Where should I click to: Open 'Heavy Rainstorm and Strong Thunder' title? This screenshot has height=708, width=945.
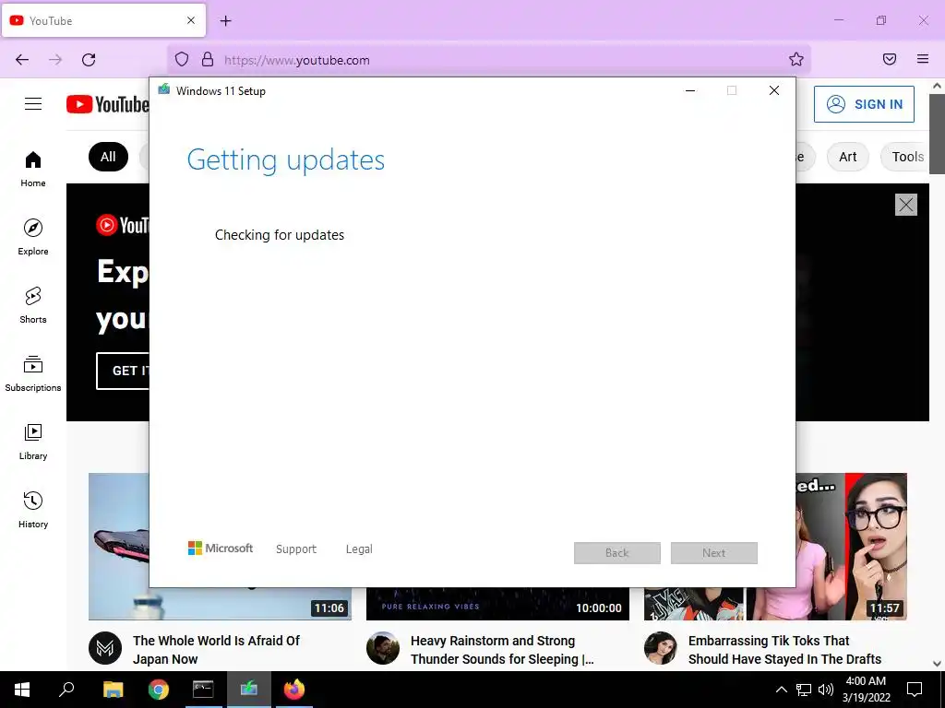pos(502,650)
